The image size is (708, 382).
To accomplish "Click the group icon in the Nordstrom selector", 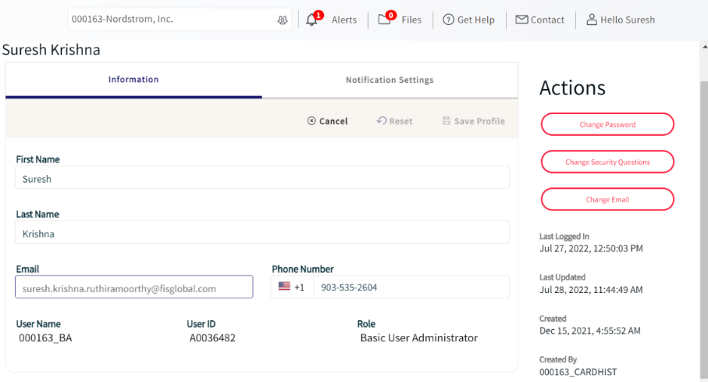I will (x=283, y=20).
